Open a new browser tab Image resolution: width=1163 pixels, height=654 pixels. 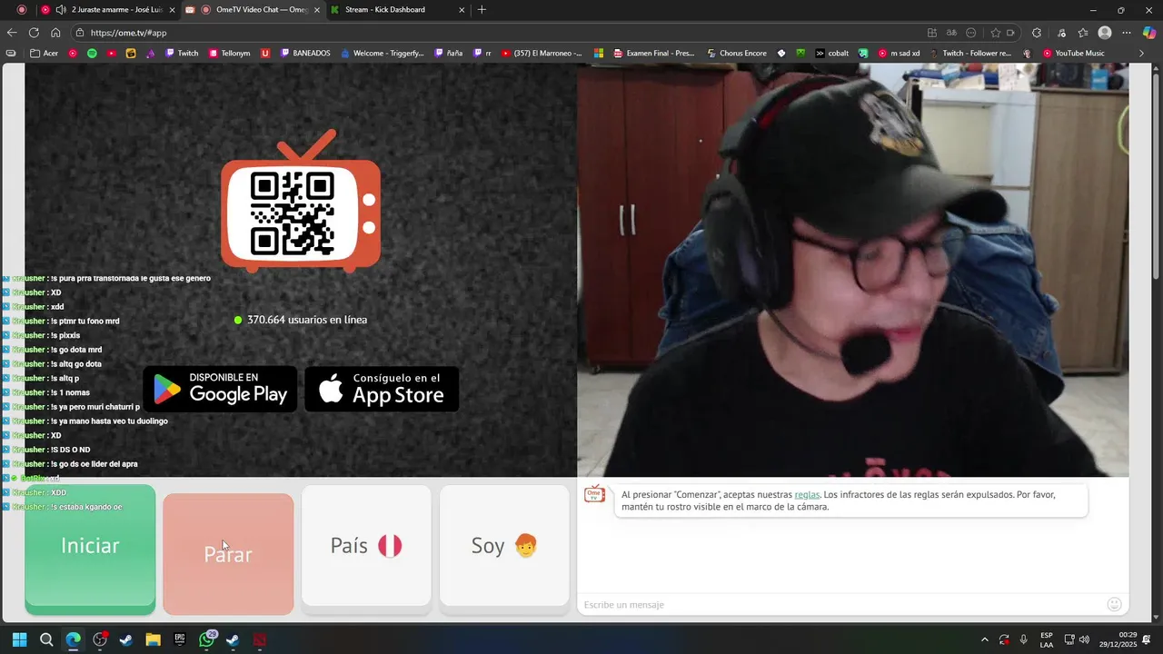[x=482, y=10]
